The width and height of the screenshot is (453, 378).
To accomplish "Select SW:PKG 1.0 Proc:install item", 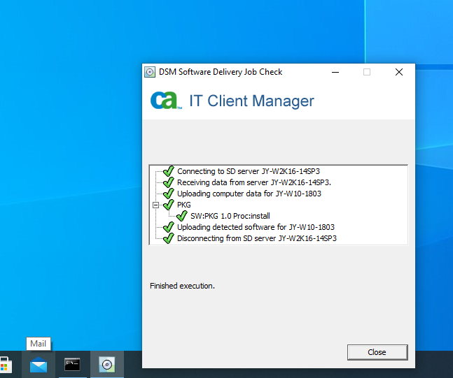I will [x=230, y=216].
